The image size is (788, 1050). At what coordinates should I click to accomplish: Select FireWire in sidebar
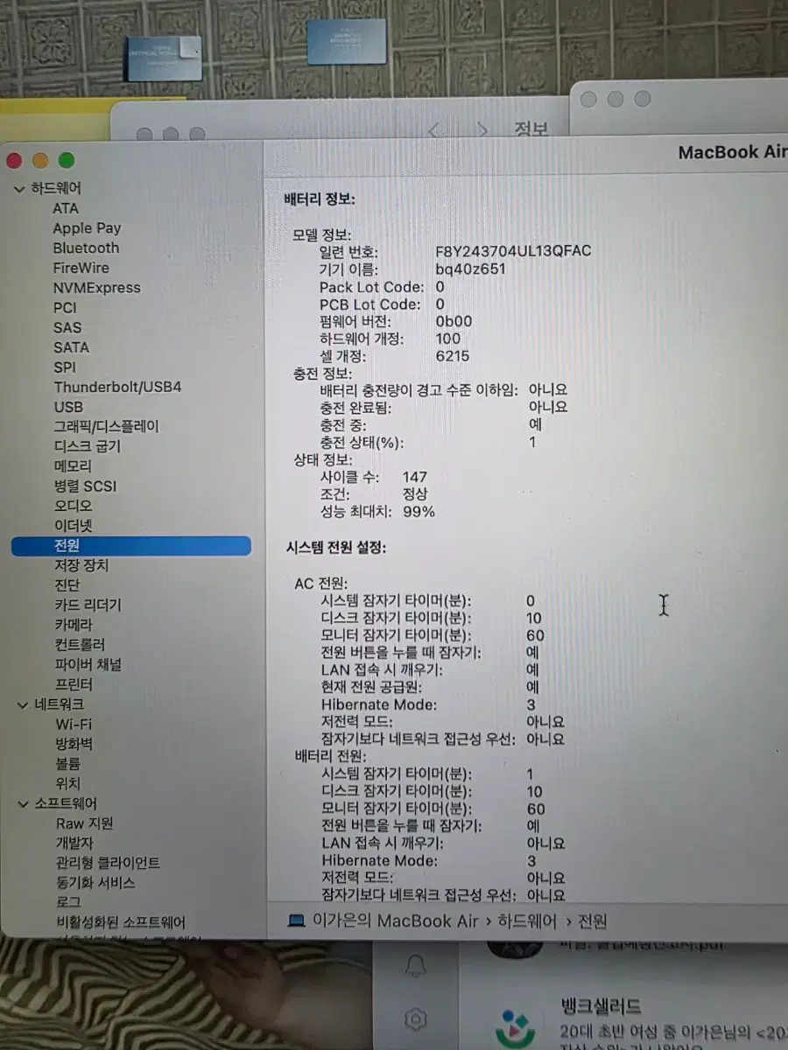(81, 268)
